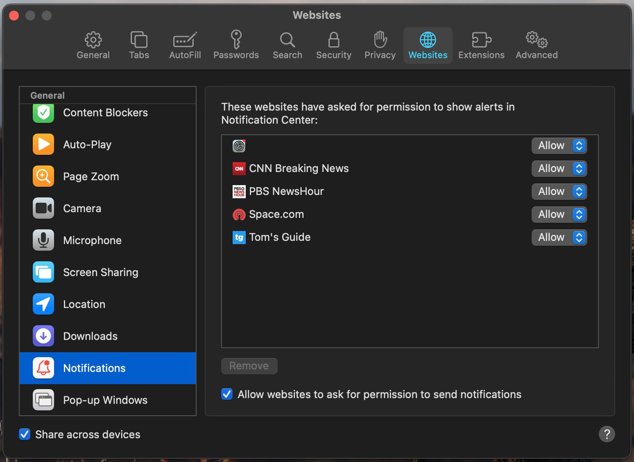Click the Remove button
The width and height of the screenshot is (634, 462).
point(249,366)
